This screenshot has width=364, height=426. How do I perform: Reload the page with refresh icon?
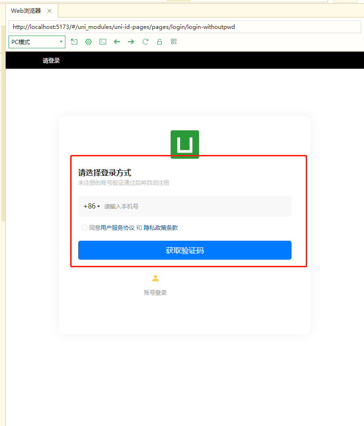pos(145,42)
